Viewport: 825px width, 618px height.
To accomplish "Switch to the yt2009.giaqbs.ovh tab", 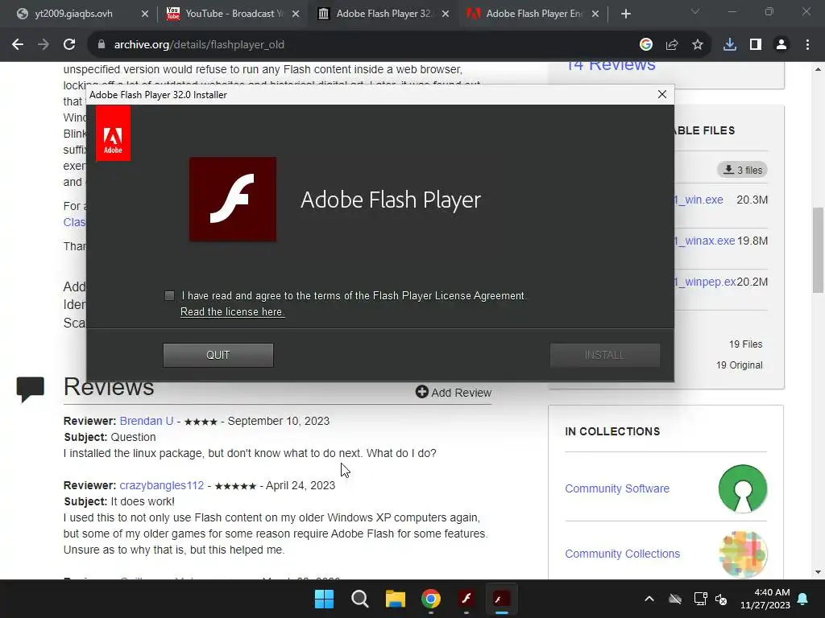I will [73, 14].
